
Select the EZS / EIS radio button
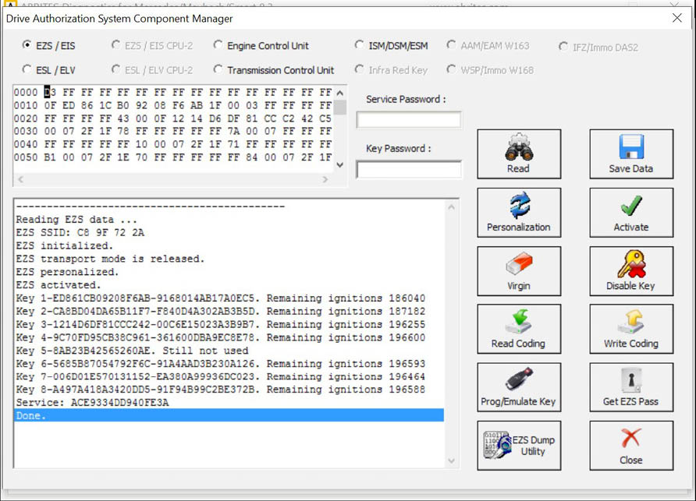pos(27,46)
